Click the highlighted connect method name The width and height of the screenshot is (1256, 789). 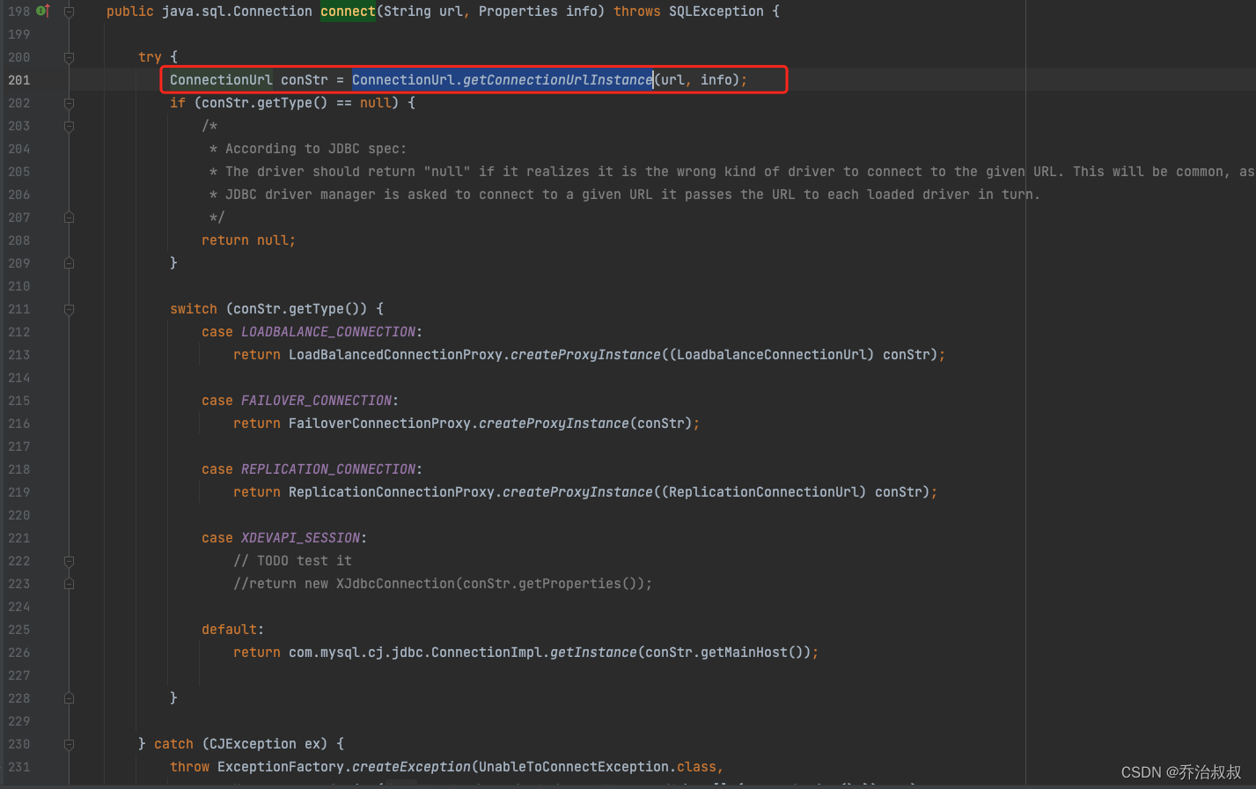[x=347, y=11]
